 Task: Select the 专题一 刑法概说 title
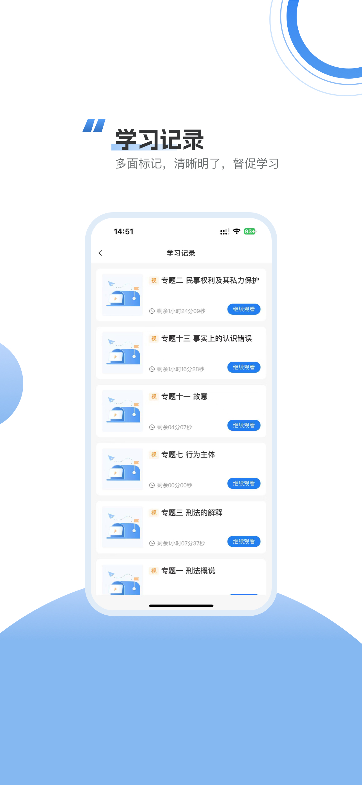(x=188, y=571)
